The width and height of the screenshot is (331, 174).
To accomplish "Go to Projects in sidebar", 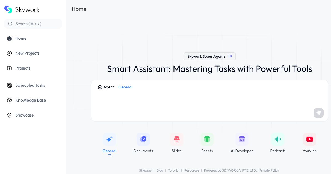I will coord(23,68).
